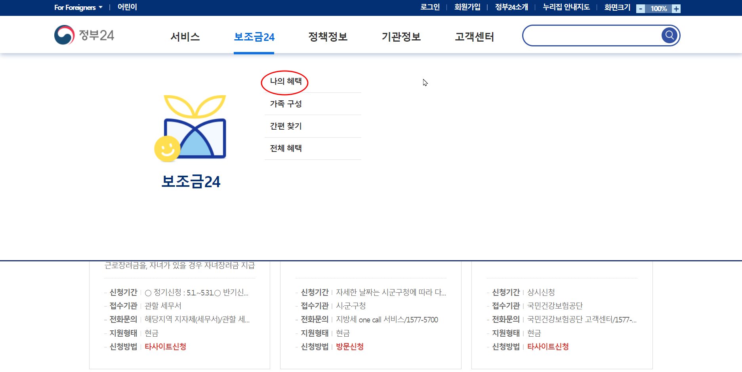The width and height of the screenshot is (742, 372).
Task: Click 타사이트신청 in the 관할 세무서 card
Action: 165,347
